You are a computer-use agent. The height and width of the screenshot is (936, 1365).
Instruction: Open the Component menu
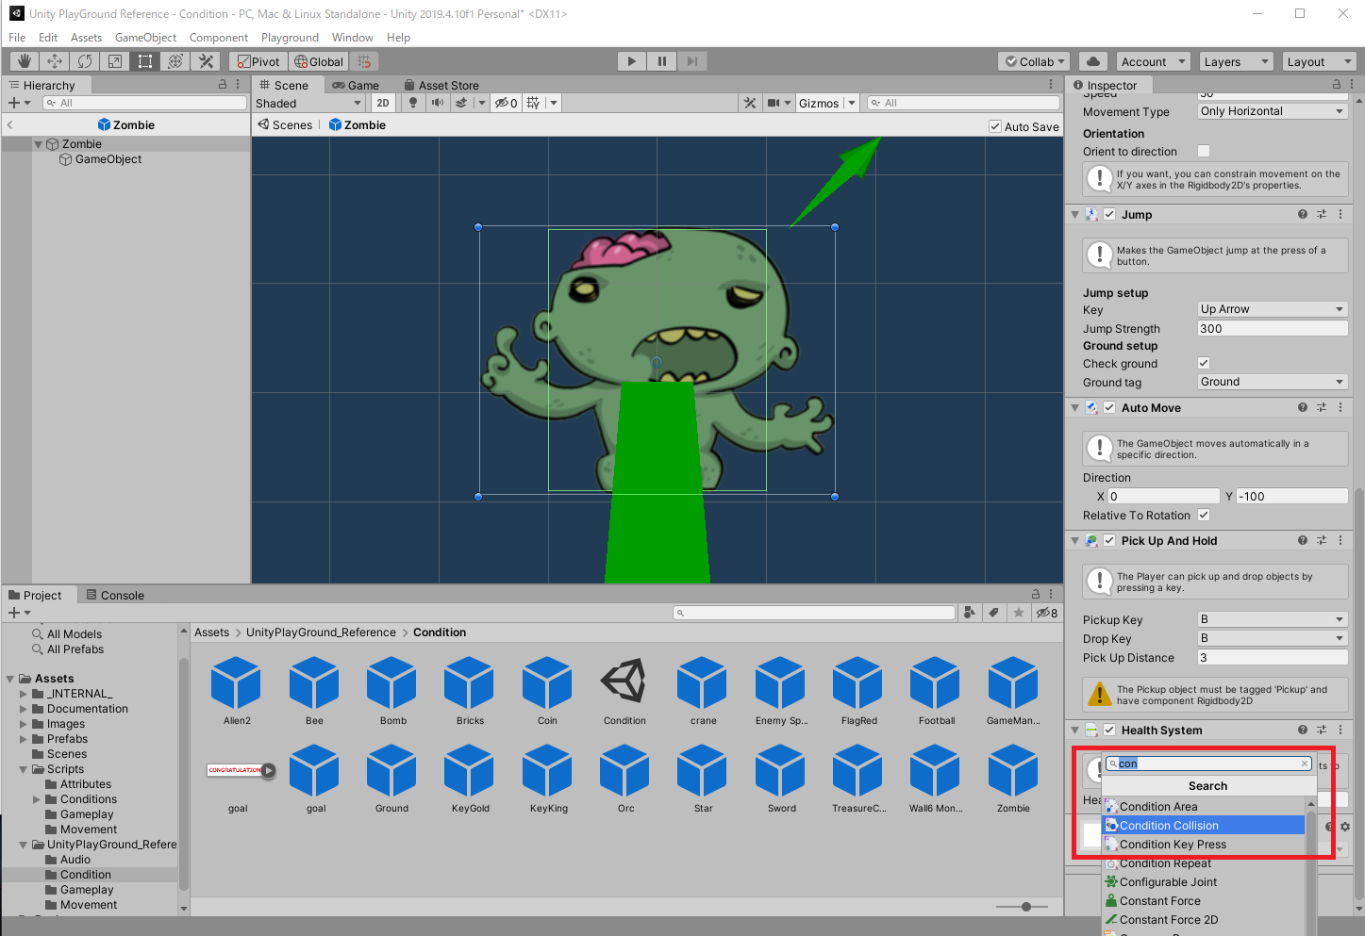[219, 38]
